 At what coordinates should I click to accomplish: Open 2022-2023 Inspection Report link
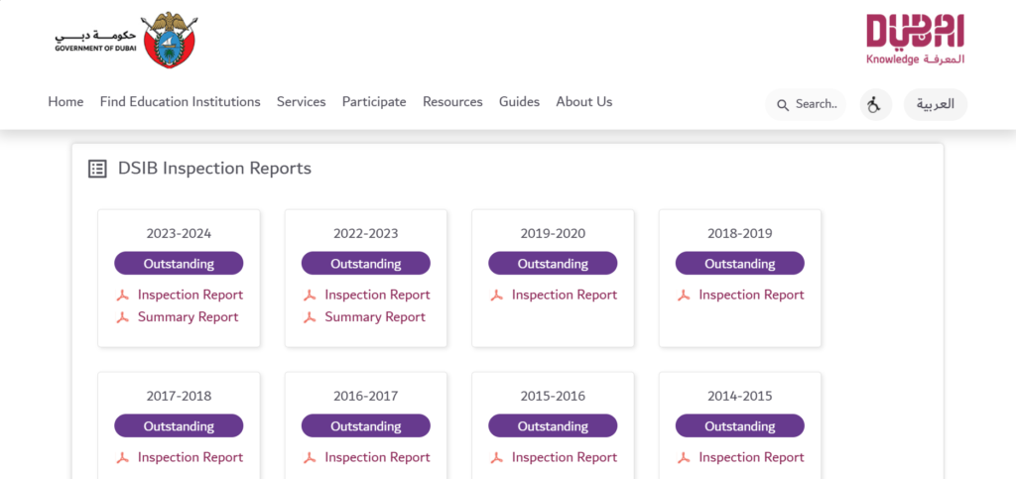pyautogui.click(x=377, y=296)
